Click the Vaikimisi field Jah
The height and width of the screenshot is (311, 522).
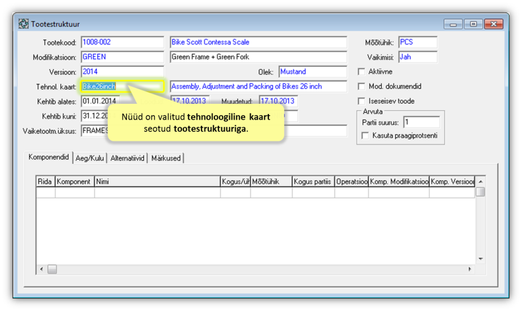[x=418, y=57]
